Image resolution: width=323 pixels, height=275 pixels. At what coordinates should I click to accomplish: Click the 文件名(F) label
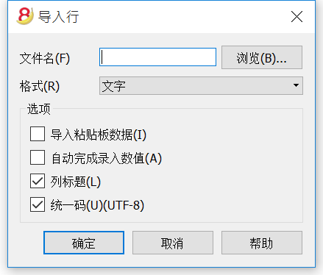[45, 58]
